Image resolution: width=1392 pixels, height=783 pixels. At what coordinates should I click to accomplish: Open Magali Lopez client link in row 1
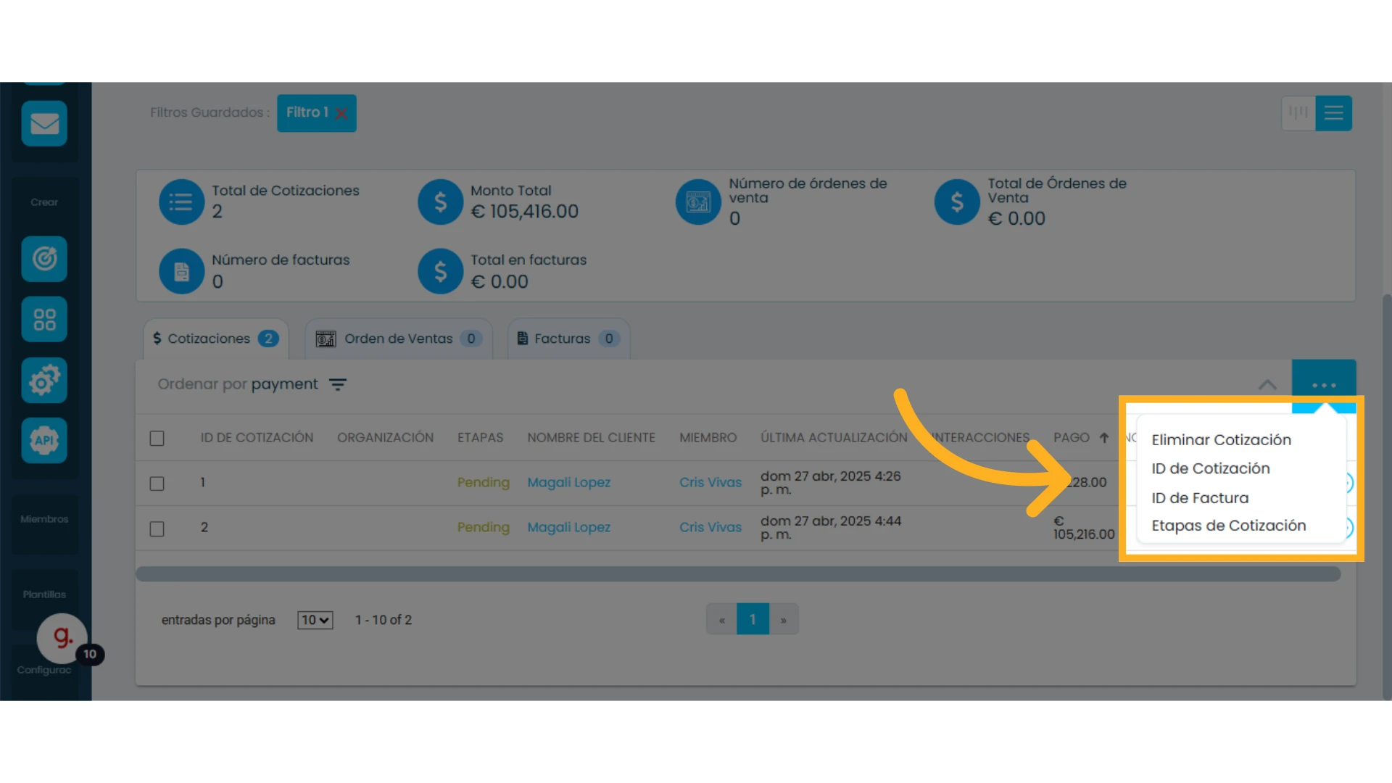point(568,483)
